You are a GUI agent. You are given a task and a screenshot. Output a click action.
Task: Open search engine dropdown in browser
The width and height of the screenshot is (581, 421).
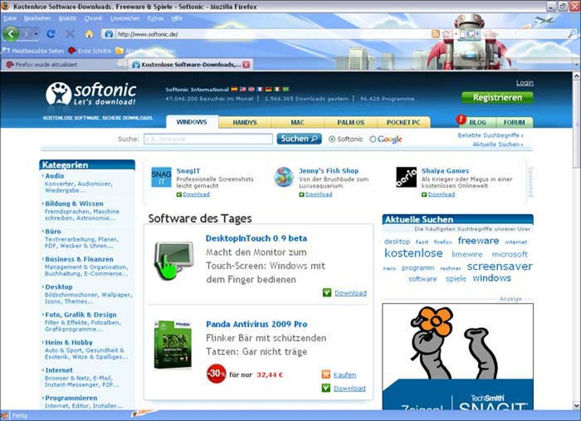click(477, 34)
